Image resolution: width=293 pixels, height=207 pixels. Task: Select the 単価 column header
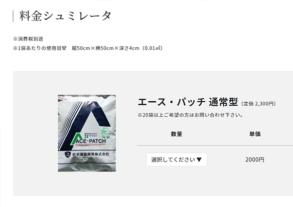(x=255, y=134)
